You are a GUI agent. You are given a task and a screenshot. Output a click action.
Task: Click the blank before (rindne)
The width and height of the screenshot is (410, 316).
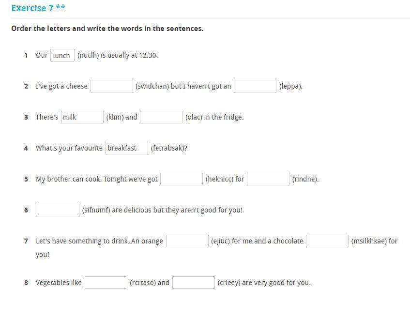(268, 179)
